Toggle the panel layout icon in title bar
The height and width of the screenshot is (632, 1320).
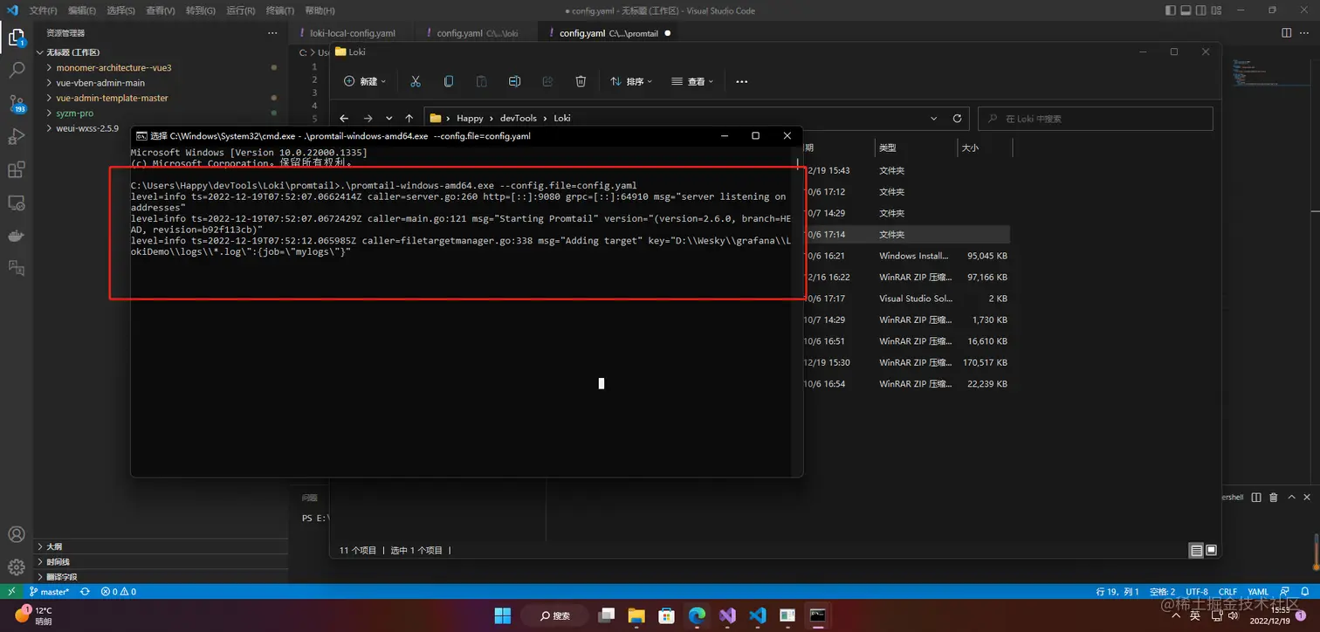pyautogui.click(x=1187, y=10)
